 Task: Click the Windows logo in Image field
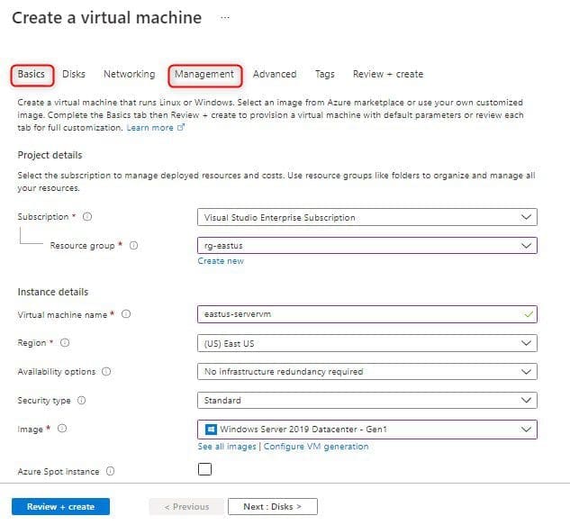(x=211, y=430)
